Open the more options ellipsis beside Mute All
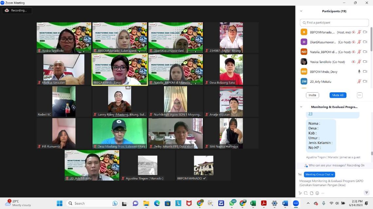This screenshot has width=373, height=209. point(360,95)
